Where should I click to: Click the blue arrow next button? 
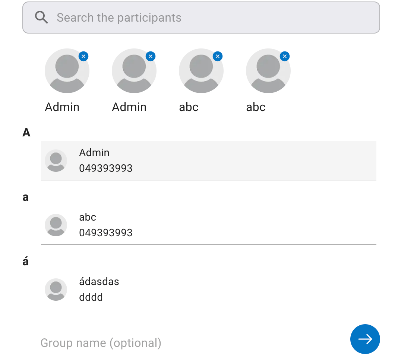[365, 339]
